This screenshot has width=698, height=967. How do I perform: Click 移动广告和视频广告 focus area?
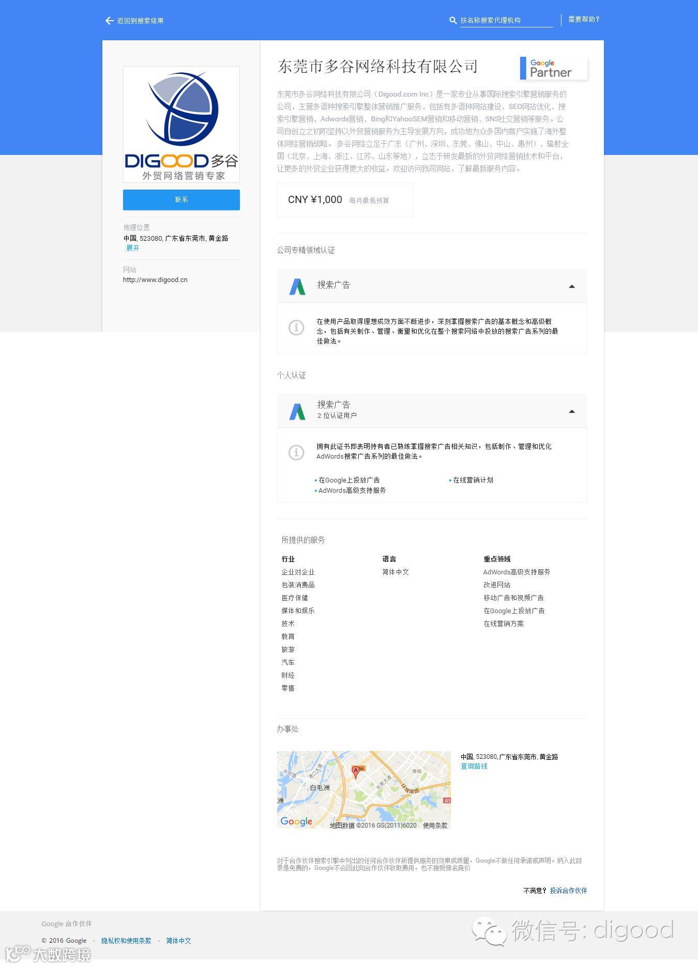coord(513,598)
